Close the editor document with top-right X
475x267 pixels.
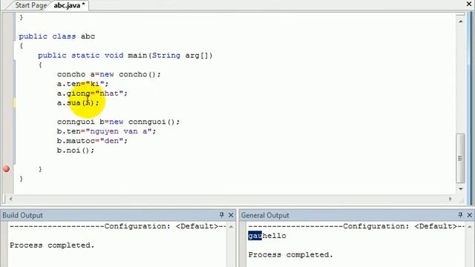pos(469,4)
